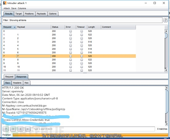Sort by Timeout column header
This screenshot has width=170, height=139.
click(82, 27)
